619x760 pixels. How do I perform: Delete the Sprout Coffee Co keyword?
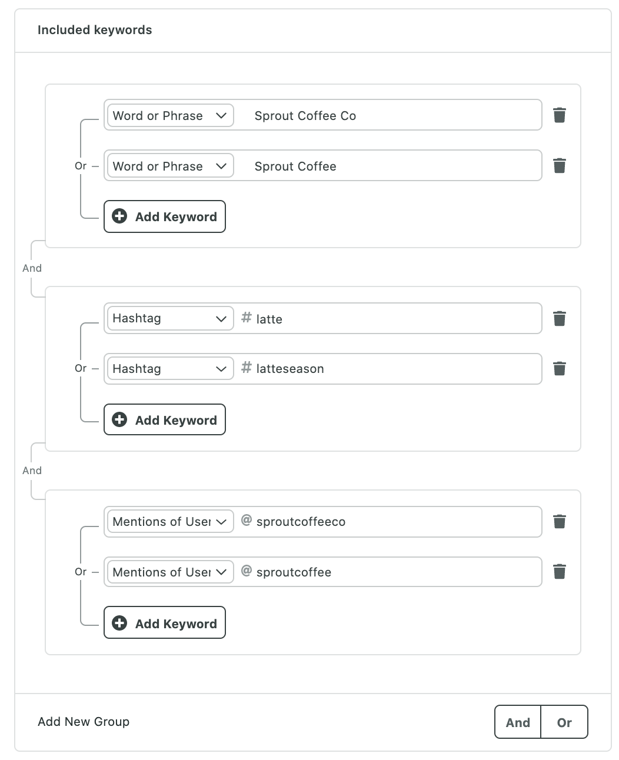560,115
